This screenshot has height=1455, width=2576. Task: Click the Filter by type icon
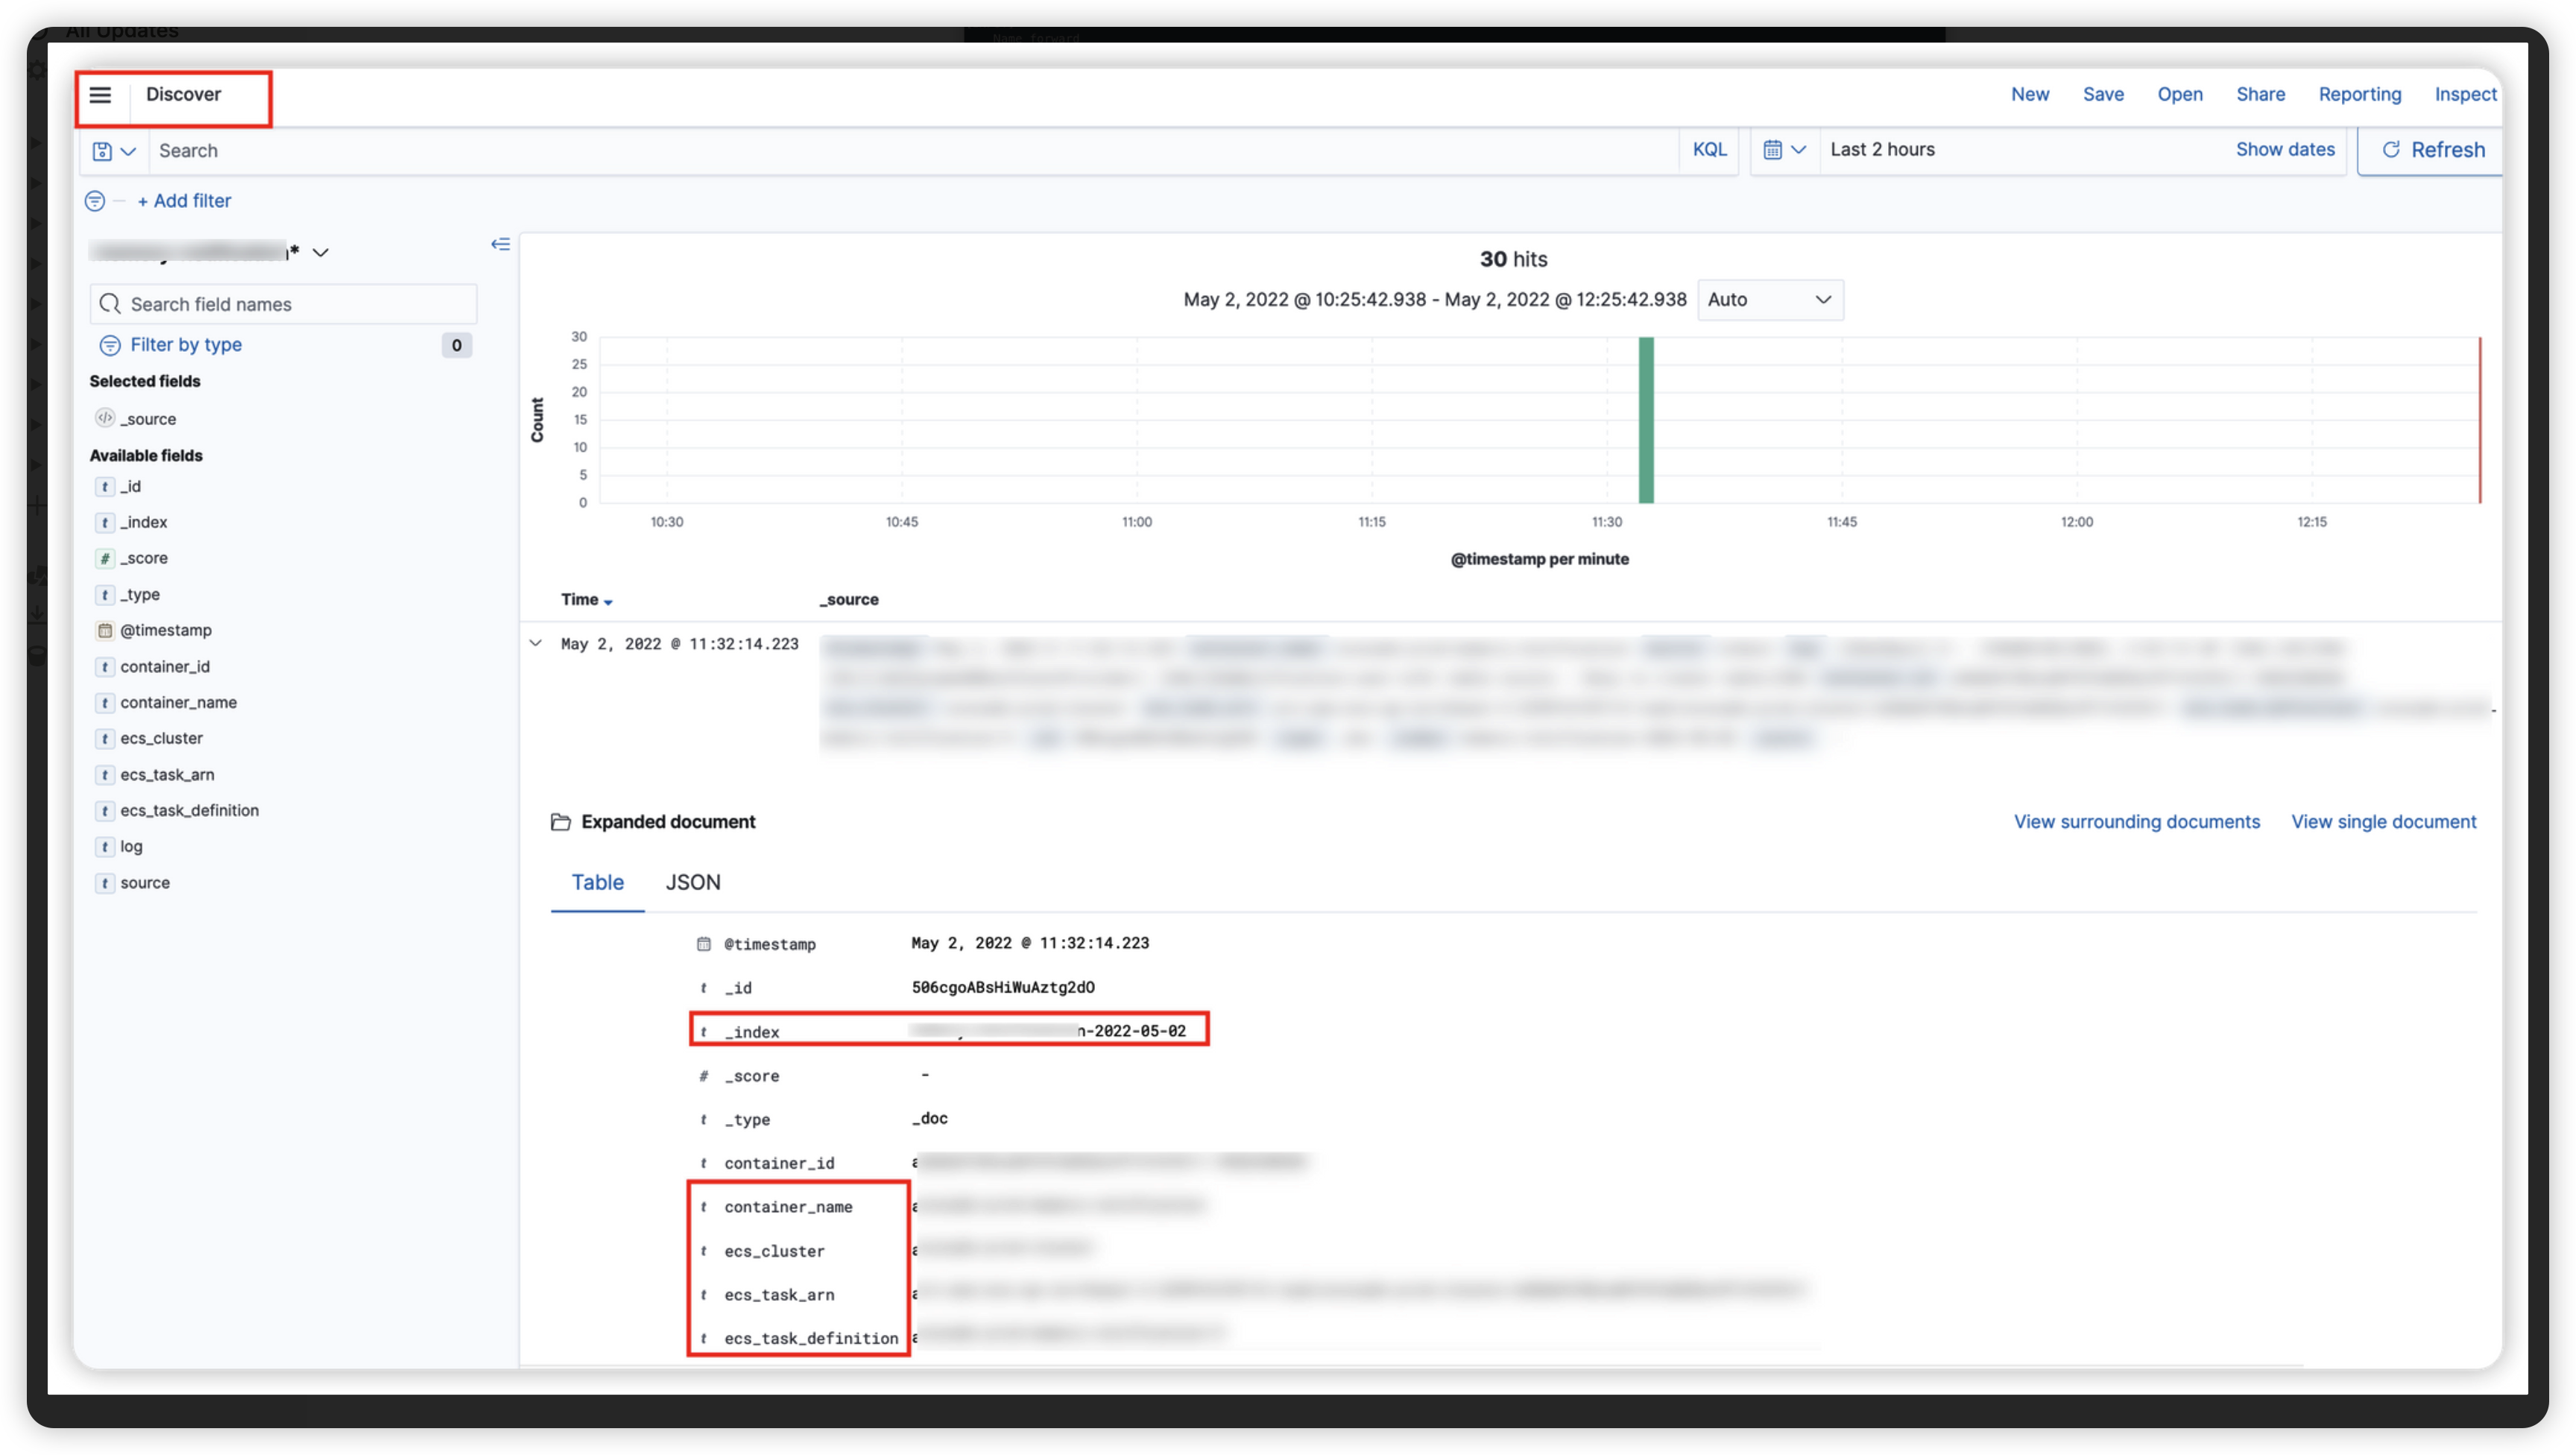pyautogui.click(x=110, y=345)
